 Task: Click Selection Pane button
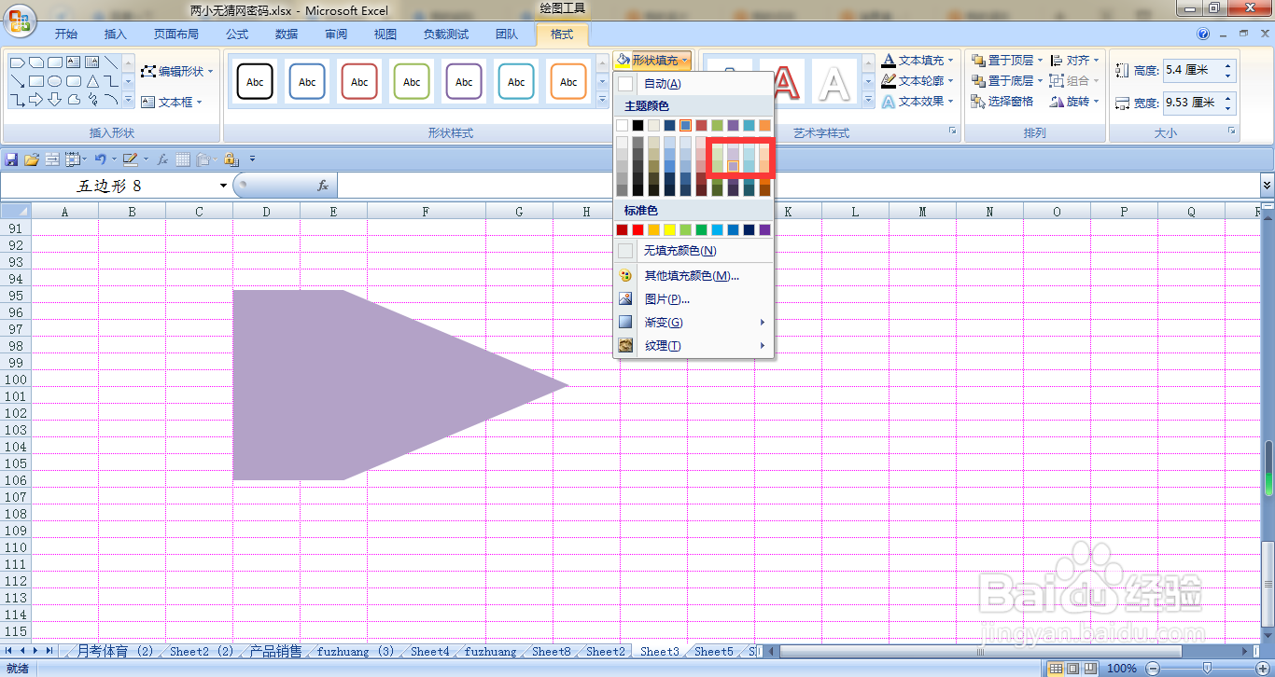click(x=1002, y=101)
